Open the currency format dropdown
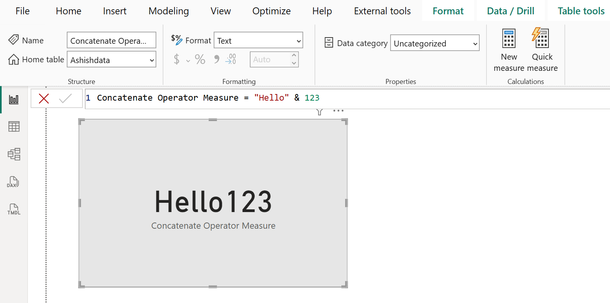Viewport: 610px width, 303px height. pos(188,60)
